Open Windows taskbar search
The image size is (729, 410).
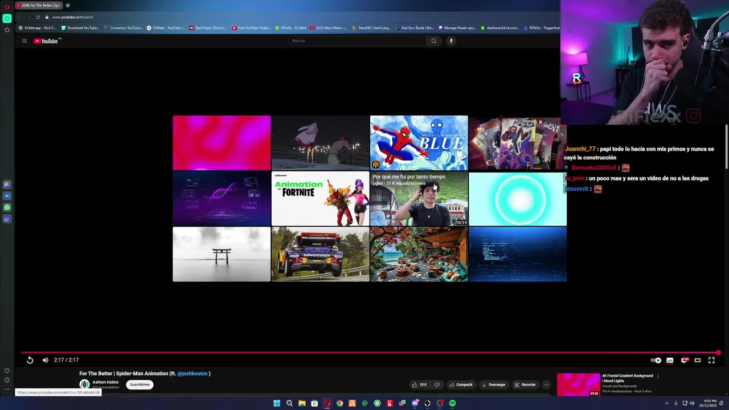pyautogui.click(x=289, y=403)
